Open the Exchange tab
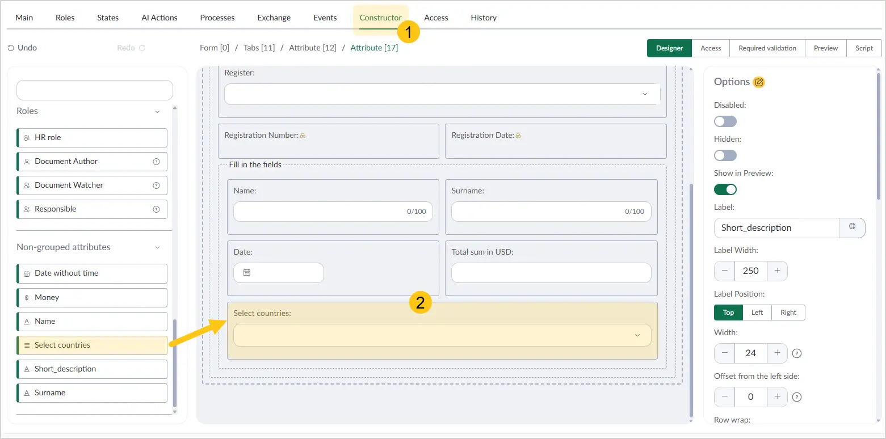The width and height of the screenshot is (886, 439). pyautogui.click(x=274, y=18)
